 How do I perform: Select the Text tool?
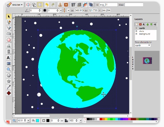[x=9, y=58]
